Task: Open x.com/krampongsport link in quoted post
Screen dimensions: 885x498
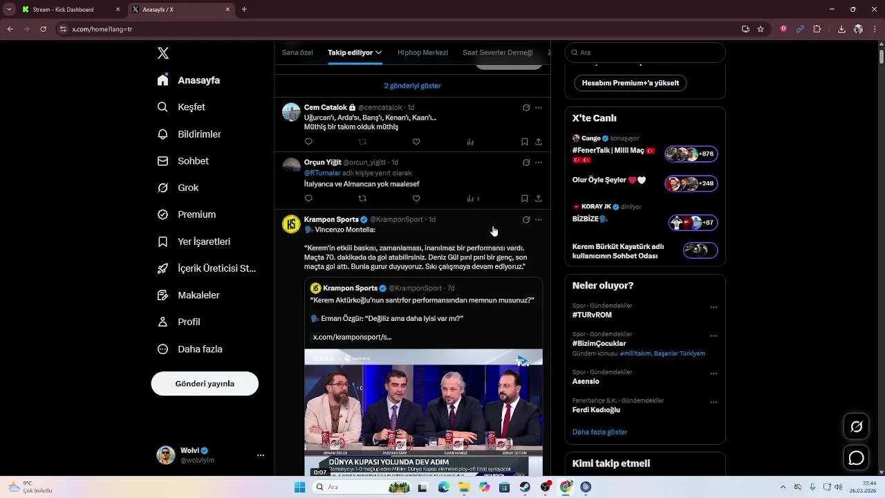Action: pos(352,337)
